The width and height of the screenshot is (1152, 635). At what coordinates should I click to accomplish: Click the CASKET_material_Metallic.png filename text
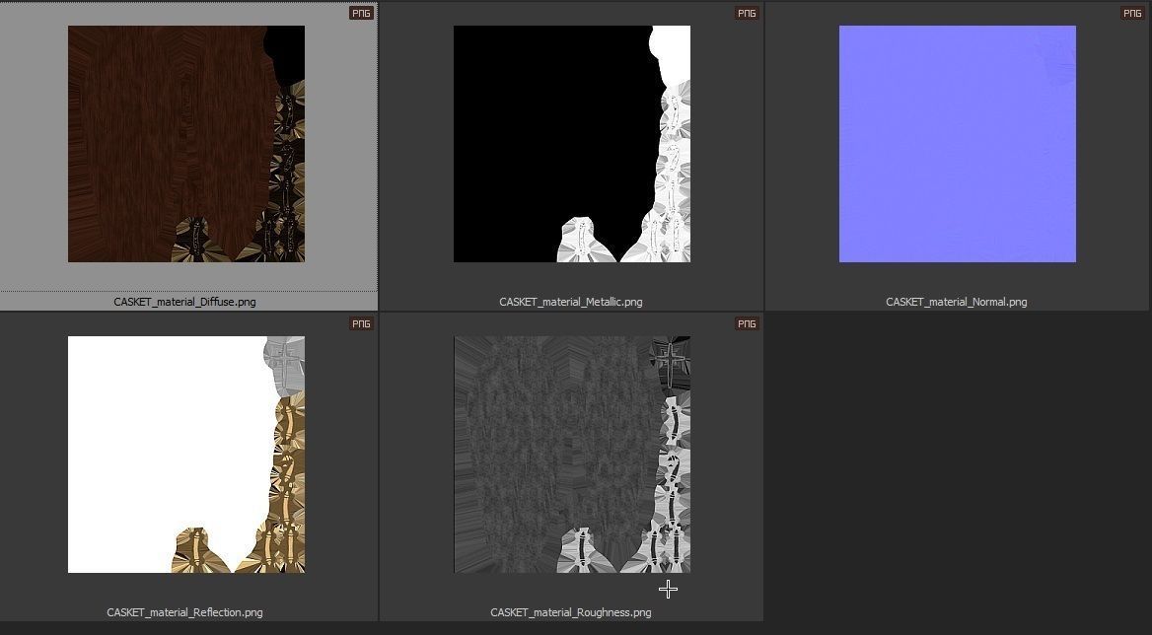570,302
